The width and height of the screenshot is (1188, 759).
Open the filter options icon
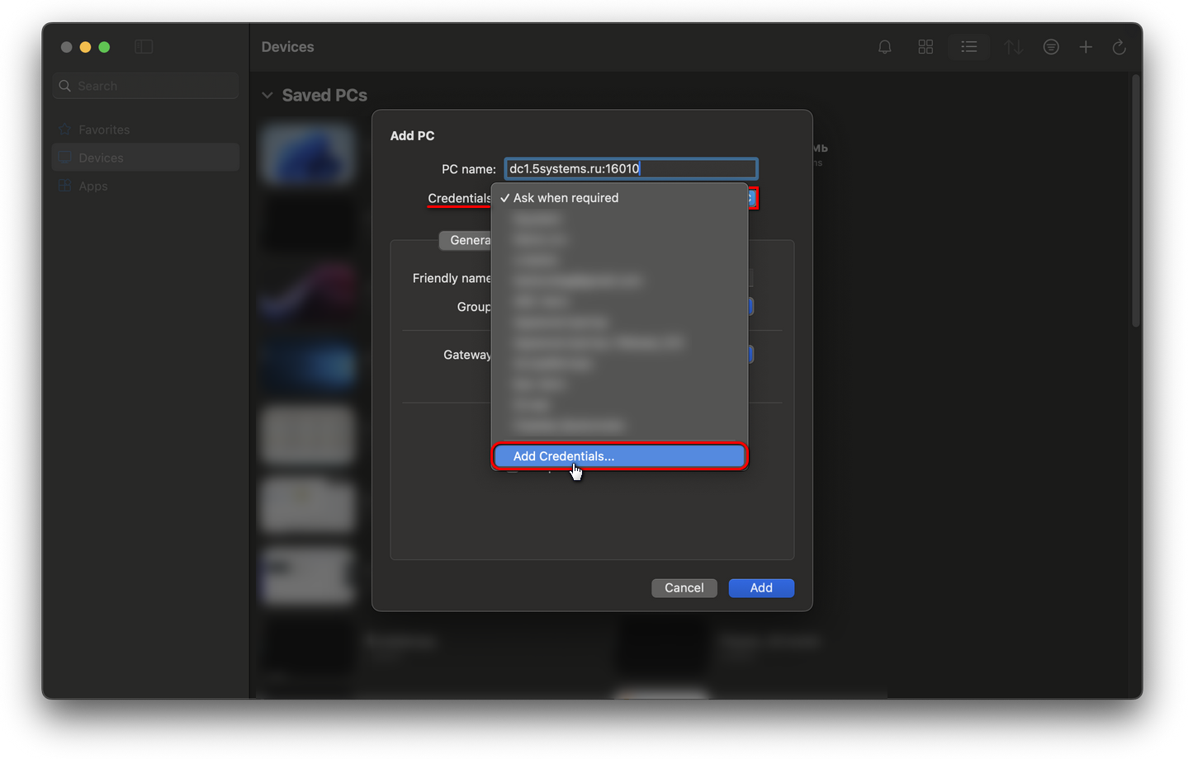tap(1050, 47)
